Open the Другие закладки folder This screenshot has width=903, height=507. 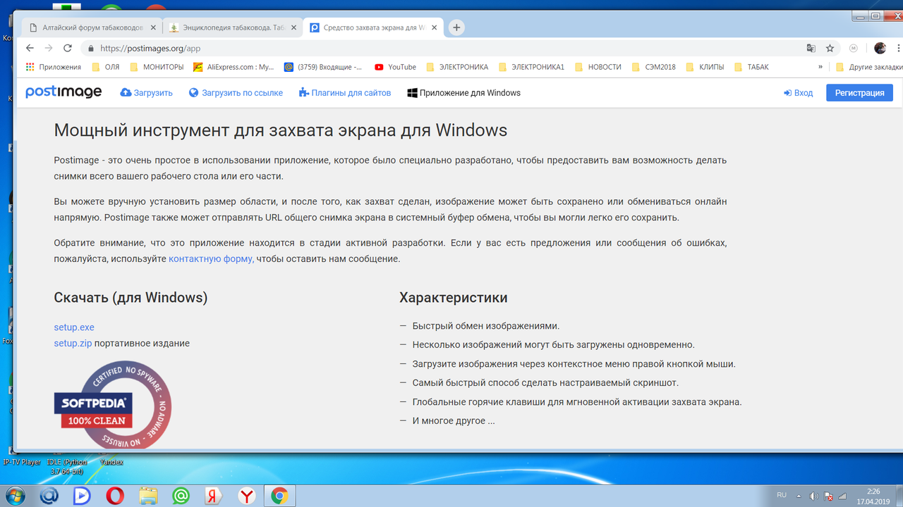(869, 67)
